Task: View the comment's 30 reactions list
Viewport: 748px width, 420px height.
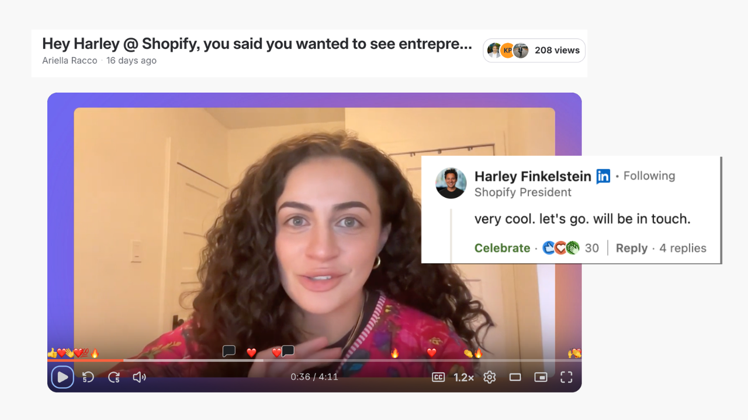Action: (x=571, y=248)
